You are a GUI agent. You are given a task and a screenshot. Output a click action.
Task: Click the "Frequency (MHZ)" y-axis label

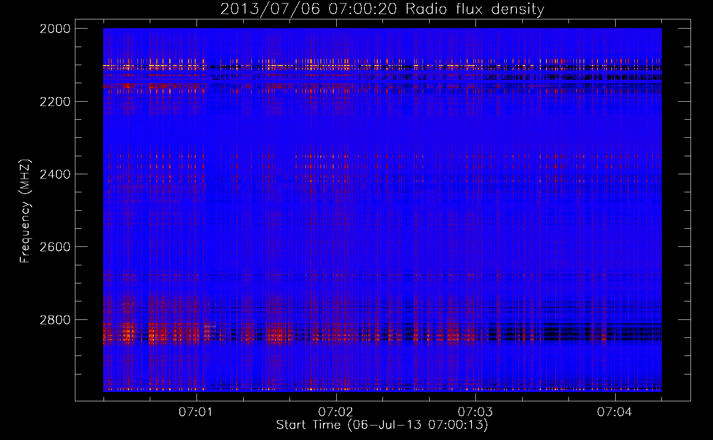pyautogui.click(x=25, y=211)
